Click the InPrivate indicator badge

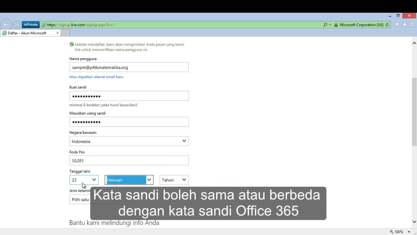(x=31, y=24)
